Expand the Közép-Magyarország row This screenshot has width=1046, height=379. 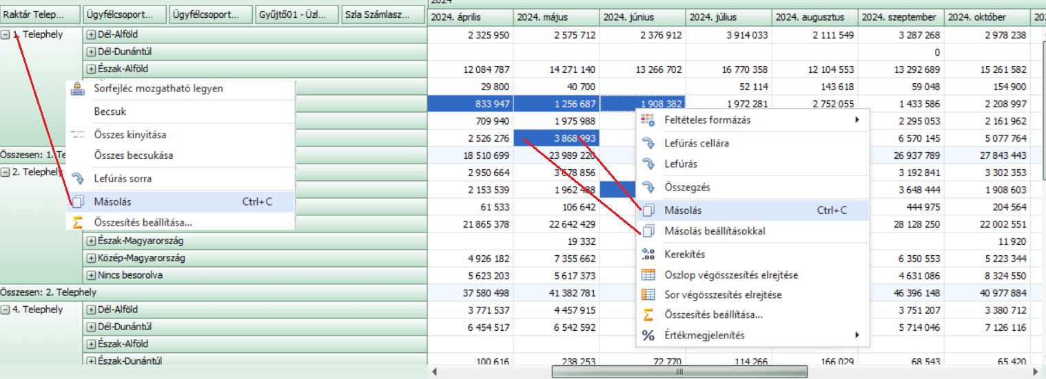click(x=91, y=258)
